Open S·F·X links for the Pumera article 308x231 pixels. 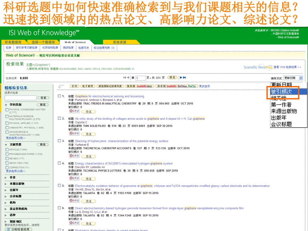click(74, 111)
